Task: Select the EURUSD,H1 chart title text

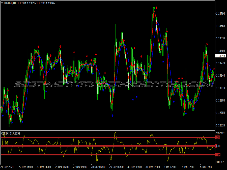Action: click(x=10, y=3)
